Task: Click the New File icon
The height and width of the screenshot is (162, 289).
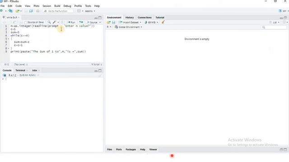Action: [x=2, y=11]
